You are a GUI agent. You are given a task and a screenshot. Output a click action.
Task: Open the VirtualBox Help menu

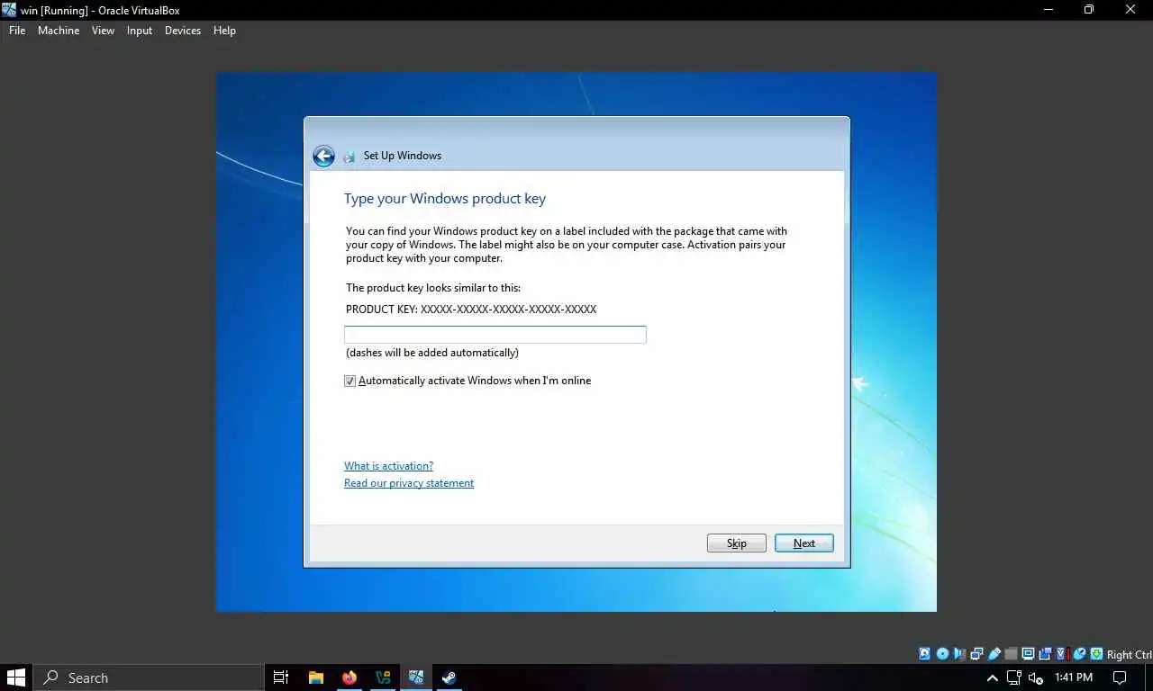click(x=224, y=31)
